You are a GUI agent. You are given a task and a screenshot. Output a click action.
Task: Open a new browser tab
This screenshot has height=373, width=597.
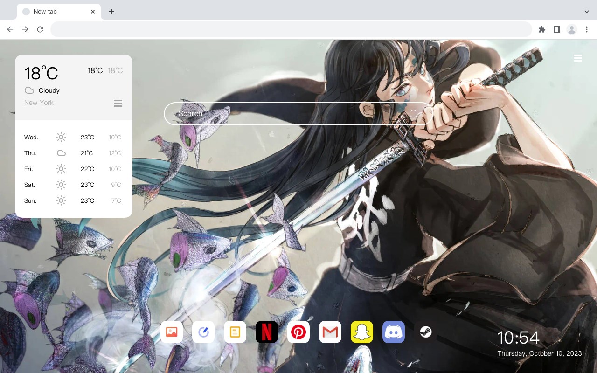[111, 12]
